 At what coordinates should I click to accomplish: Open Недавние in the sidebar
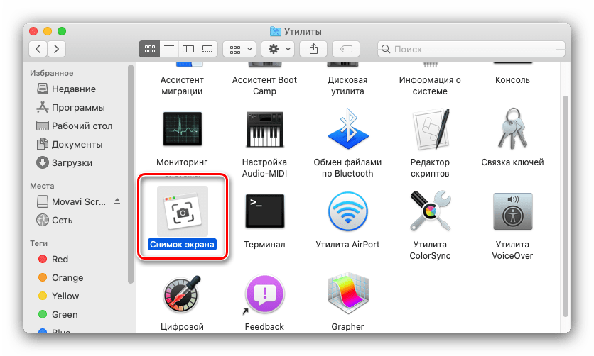pos(74,89)
